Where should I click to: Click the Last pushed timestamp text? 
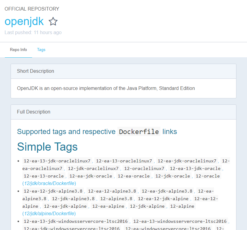coord(33,32)
